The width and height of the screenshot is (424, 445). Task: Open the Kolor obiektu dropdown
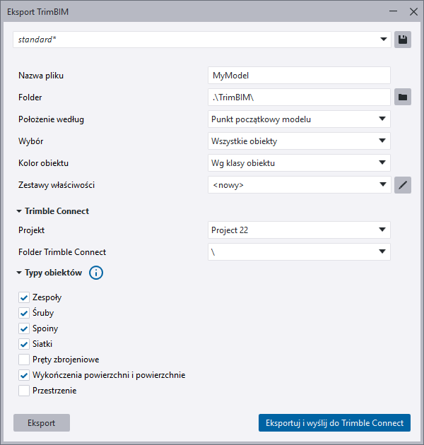299,163
